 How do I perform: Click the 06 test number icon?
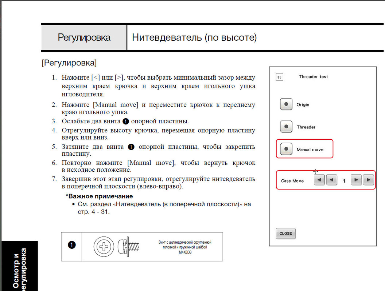279,77
